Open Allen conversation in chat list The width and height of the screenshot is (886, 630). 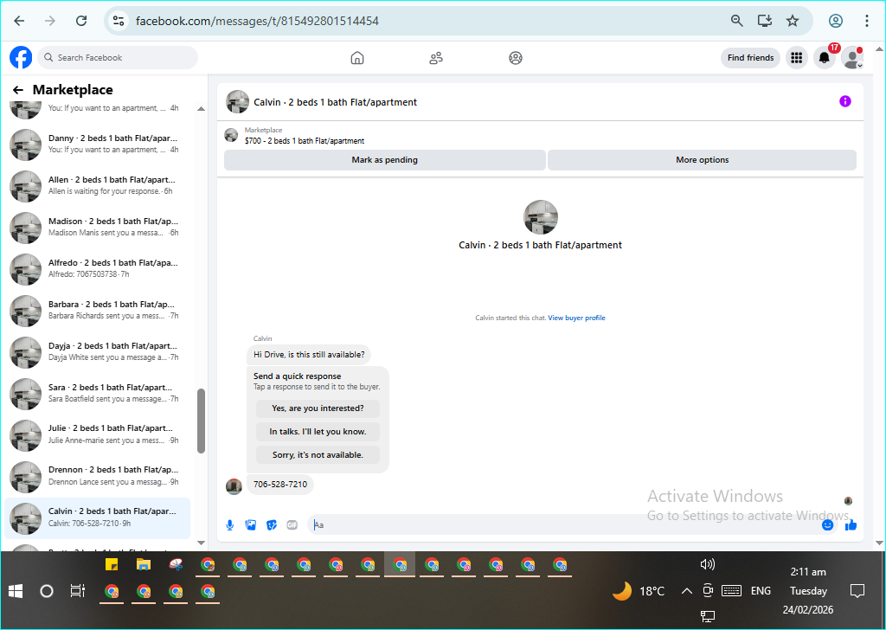click(x=97, y=186)
